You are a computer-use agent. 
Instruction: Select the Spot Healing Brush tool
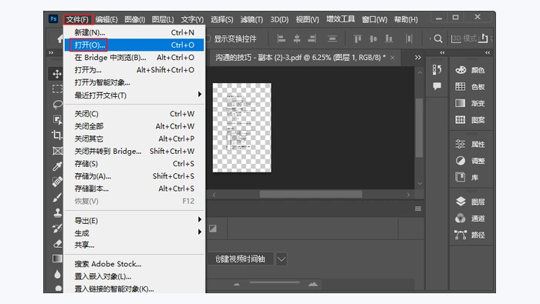[x=57, y=182]
